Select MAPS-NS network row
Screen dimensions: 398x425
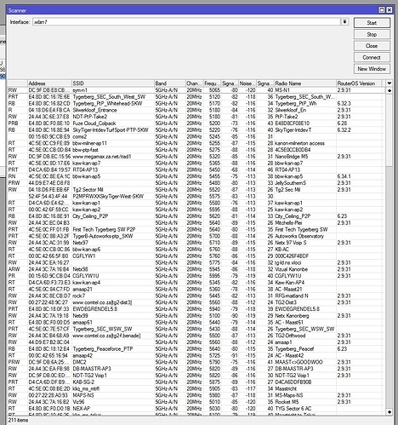click(x=196, y=395)
